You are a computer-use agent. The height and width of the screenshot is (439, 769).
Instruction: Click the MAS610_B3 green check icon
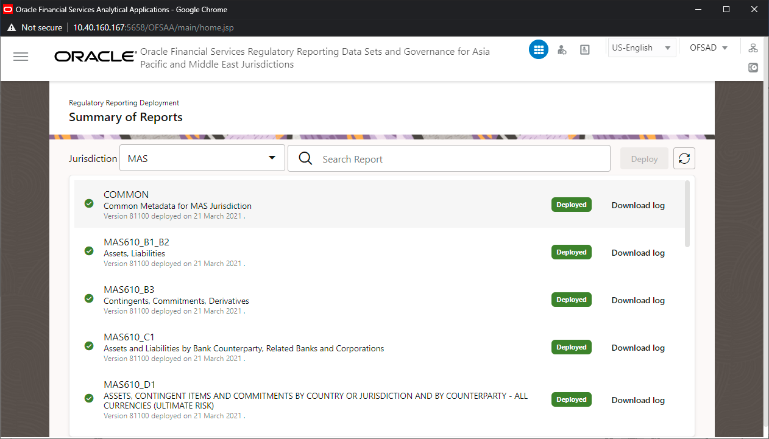point(89,298)
